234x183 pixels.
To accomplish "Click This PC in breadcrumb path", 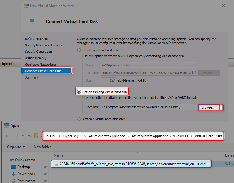I will click(x=51, y=136).
